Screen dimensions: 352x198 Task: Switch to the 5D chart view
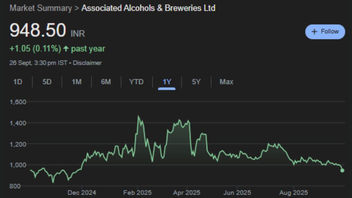point(46,82)
